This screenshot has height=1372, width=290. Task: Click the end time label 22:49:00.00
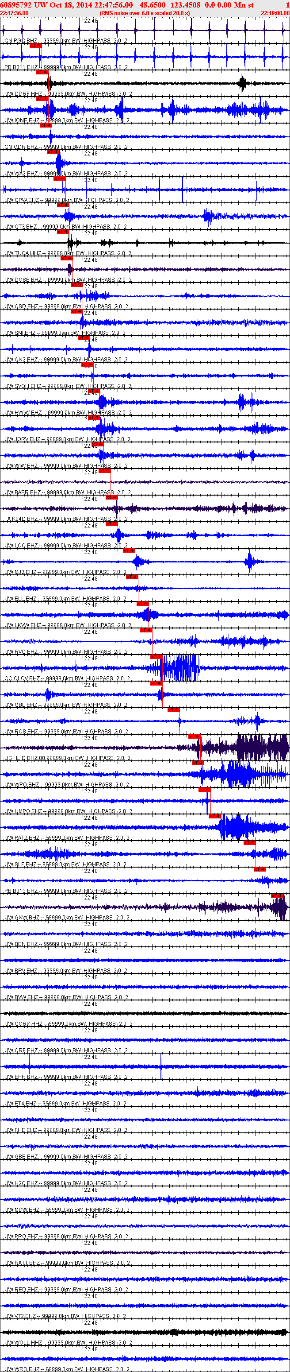click(x=275, y=13)
